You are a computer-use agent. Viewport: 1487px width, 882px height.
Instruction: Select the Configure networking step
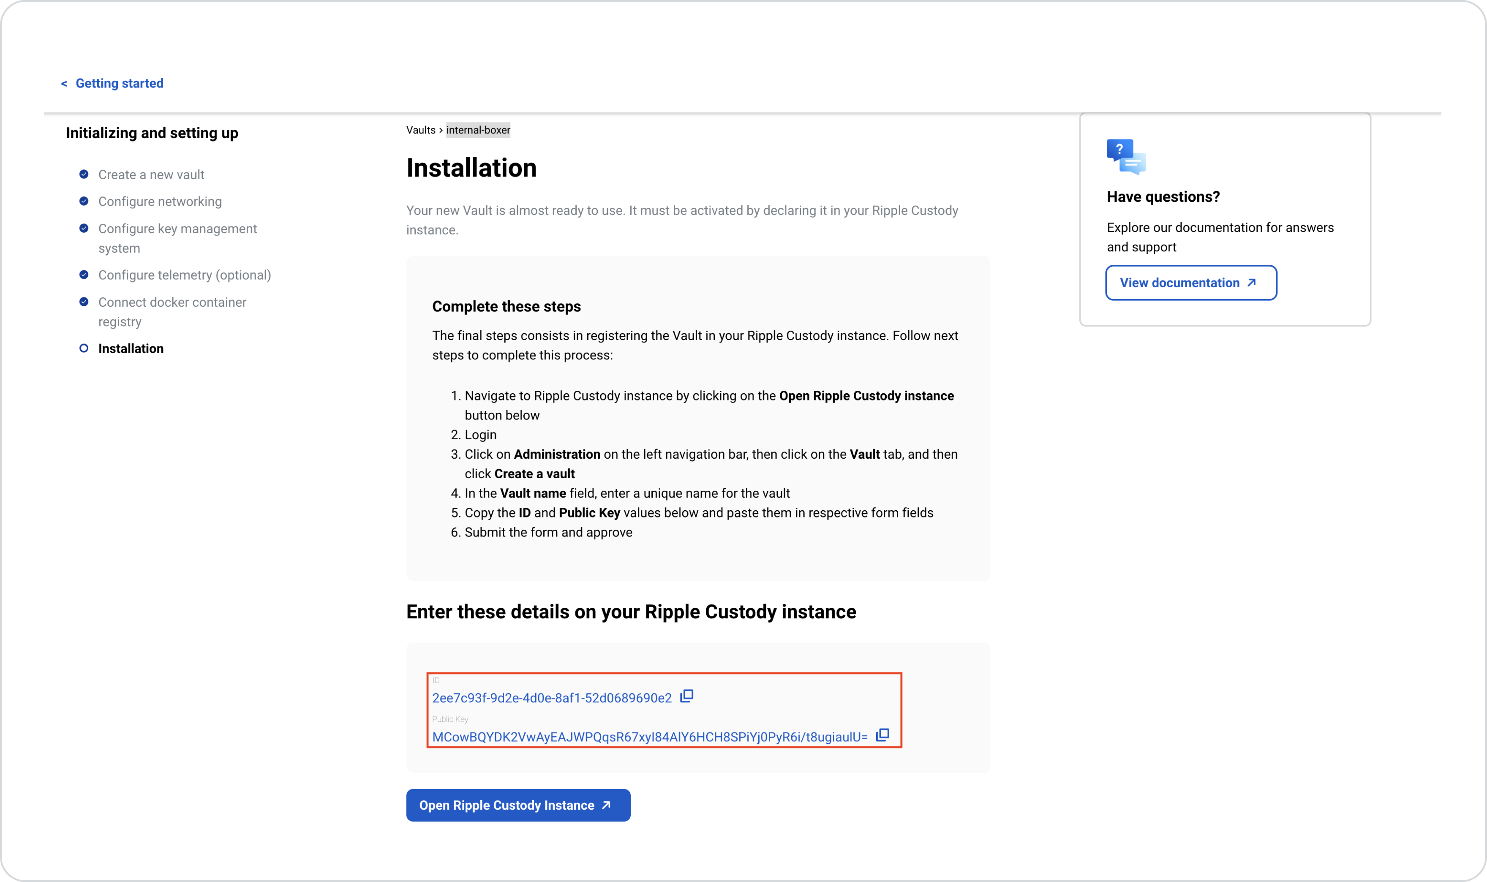160,201
